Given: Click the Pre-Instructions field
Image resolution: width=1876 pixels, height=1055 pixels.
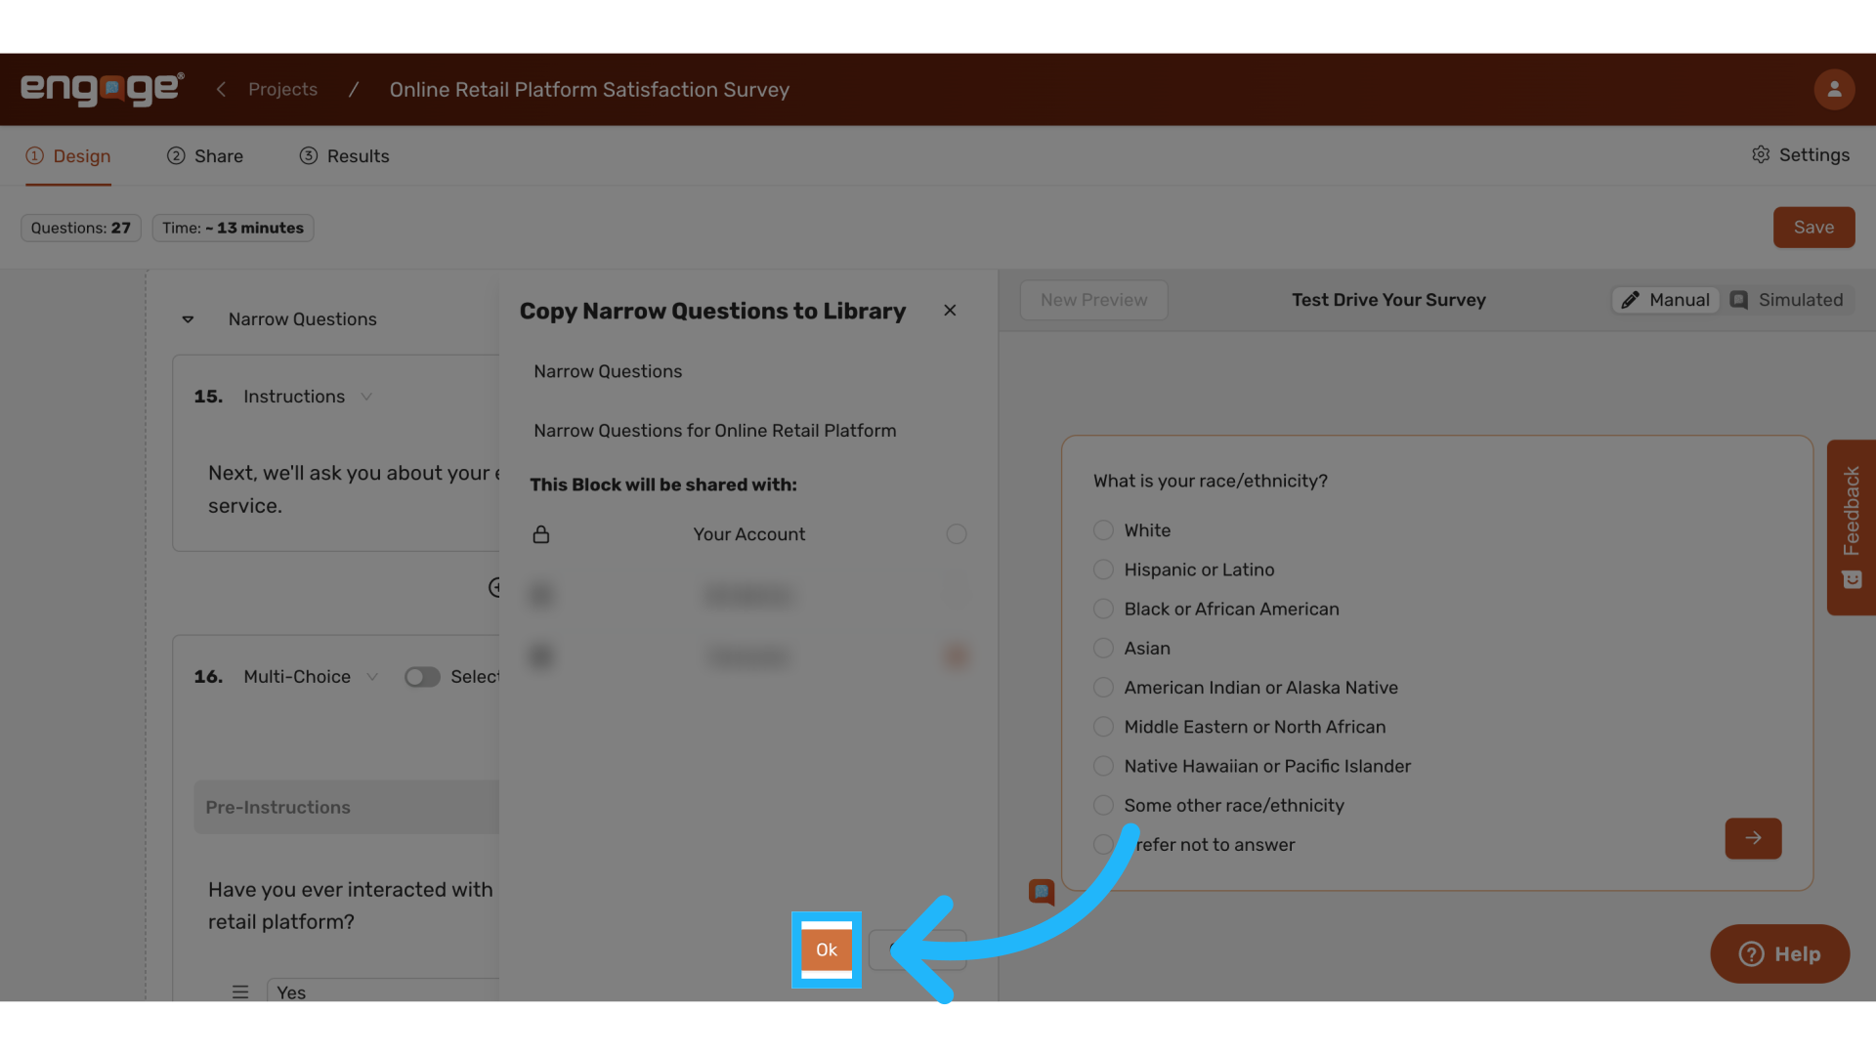Looking at the screenshot, I should coord(346,807).
